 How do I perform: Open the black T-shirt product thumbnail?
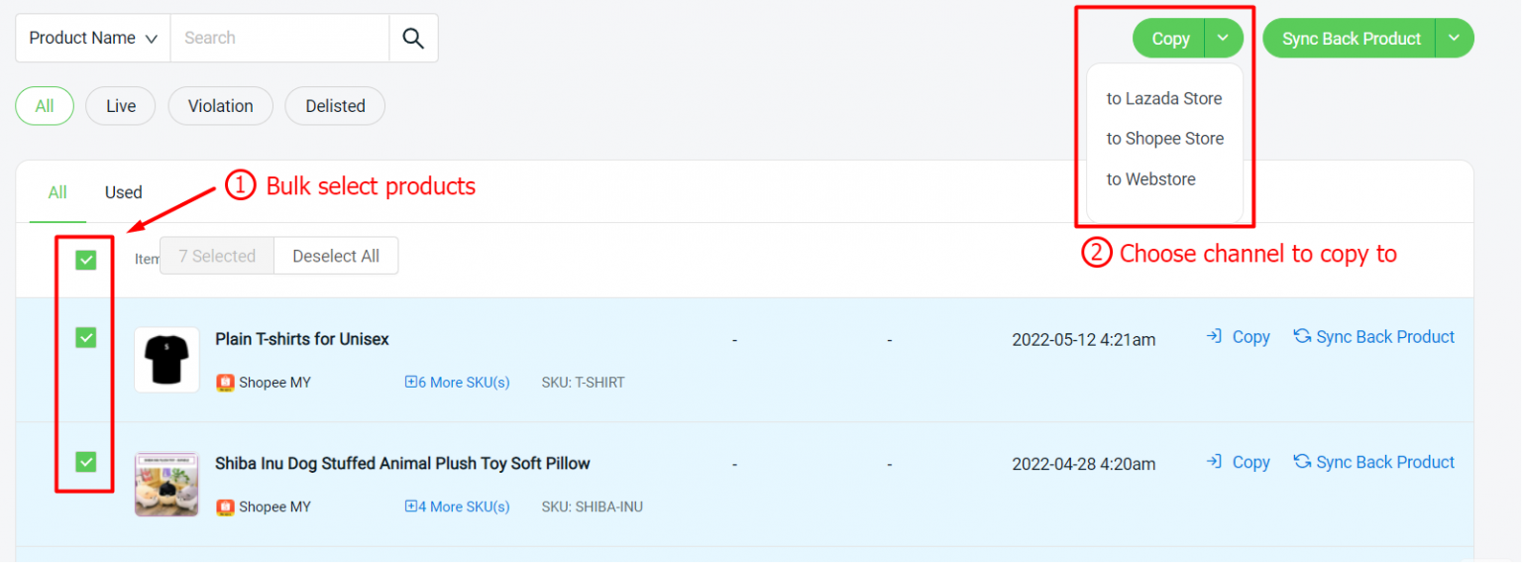click(166, 360)
